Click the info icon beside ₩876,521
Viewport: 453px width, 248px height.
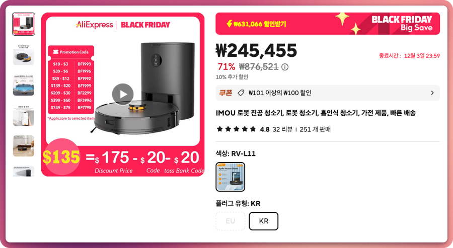[x=285, y=67]
